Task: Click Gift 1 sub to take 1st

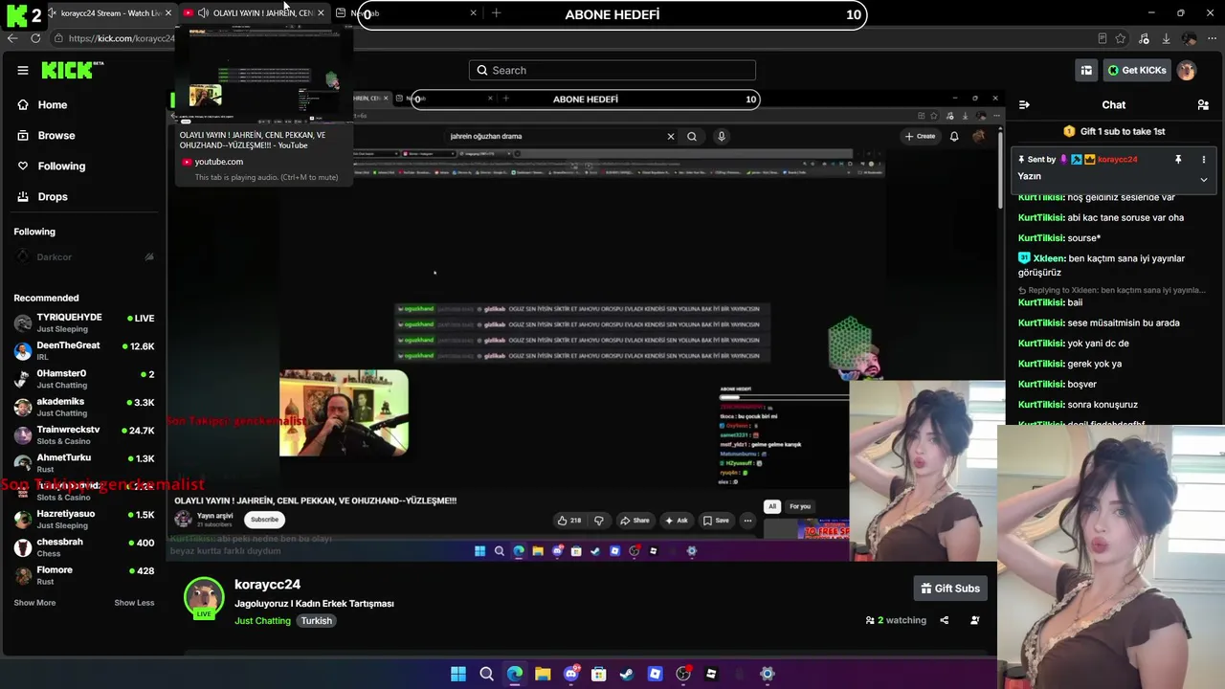Action: [x=1114, y=131]
